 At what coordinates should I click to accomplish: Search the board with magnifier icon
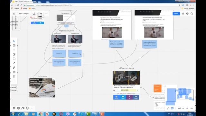pyautogui.click(x=192, y=14)
